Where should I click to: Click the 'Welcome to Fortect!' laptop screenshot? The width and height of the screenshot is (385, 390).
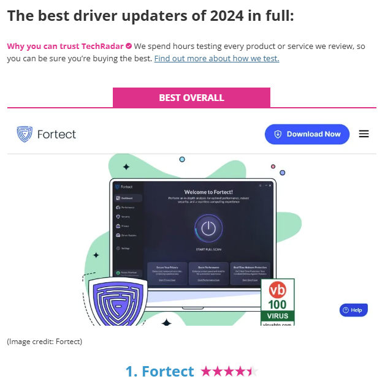point(193,233)
